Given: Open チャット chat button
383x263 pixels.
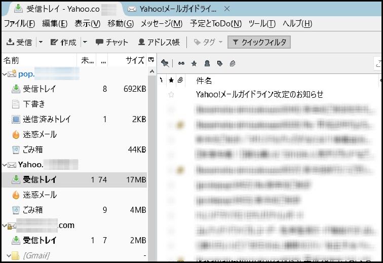Looking at the screenshot, I should coord(112,42).
